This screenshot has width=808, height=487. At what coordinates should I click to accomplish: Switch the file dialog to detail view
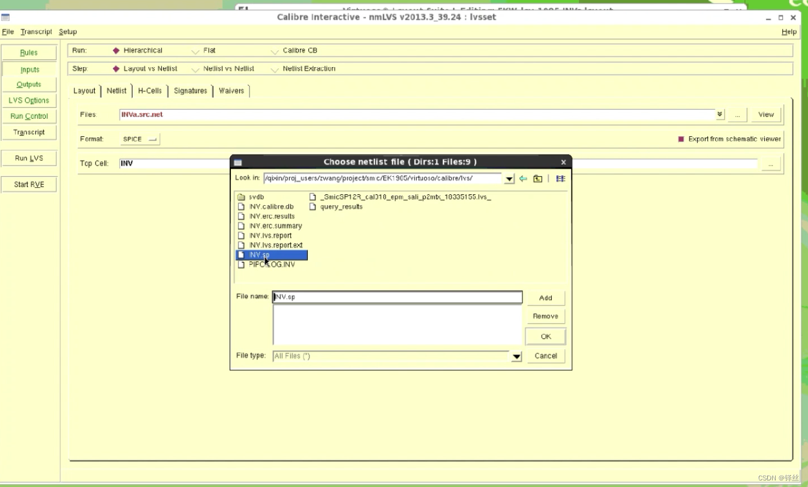[560, 179]
